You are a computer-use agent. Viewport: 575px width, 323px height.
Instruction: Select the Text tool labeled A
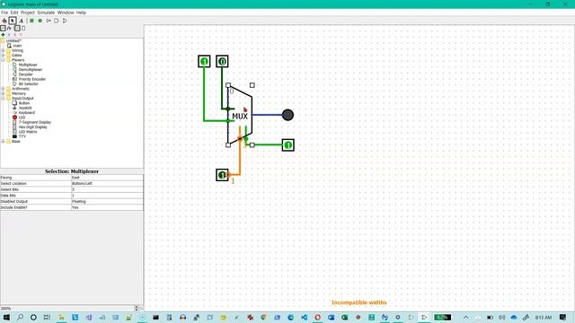point(21,21)
